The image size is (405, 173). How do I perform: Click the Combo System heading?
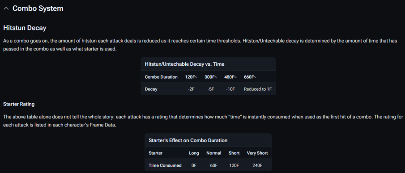(x=38, y=8)
